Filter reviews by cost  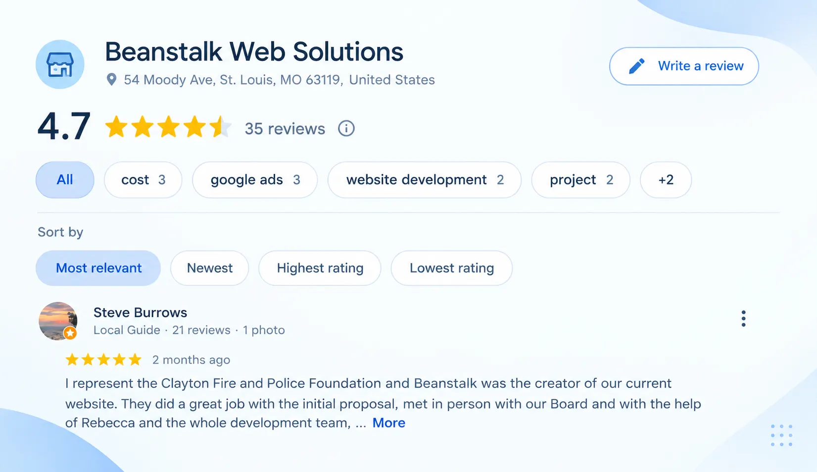143,180
